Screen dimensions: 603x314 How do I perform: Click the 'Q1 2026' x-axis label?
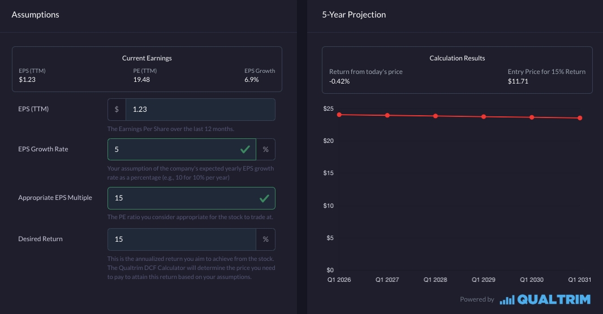[x=339, y=280]
